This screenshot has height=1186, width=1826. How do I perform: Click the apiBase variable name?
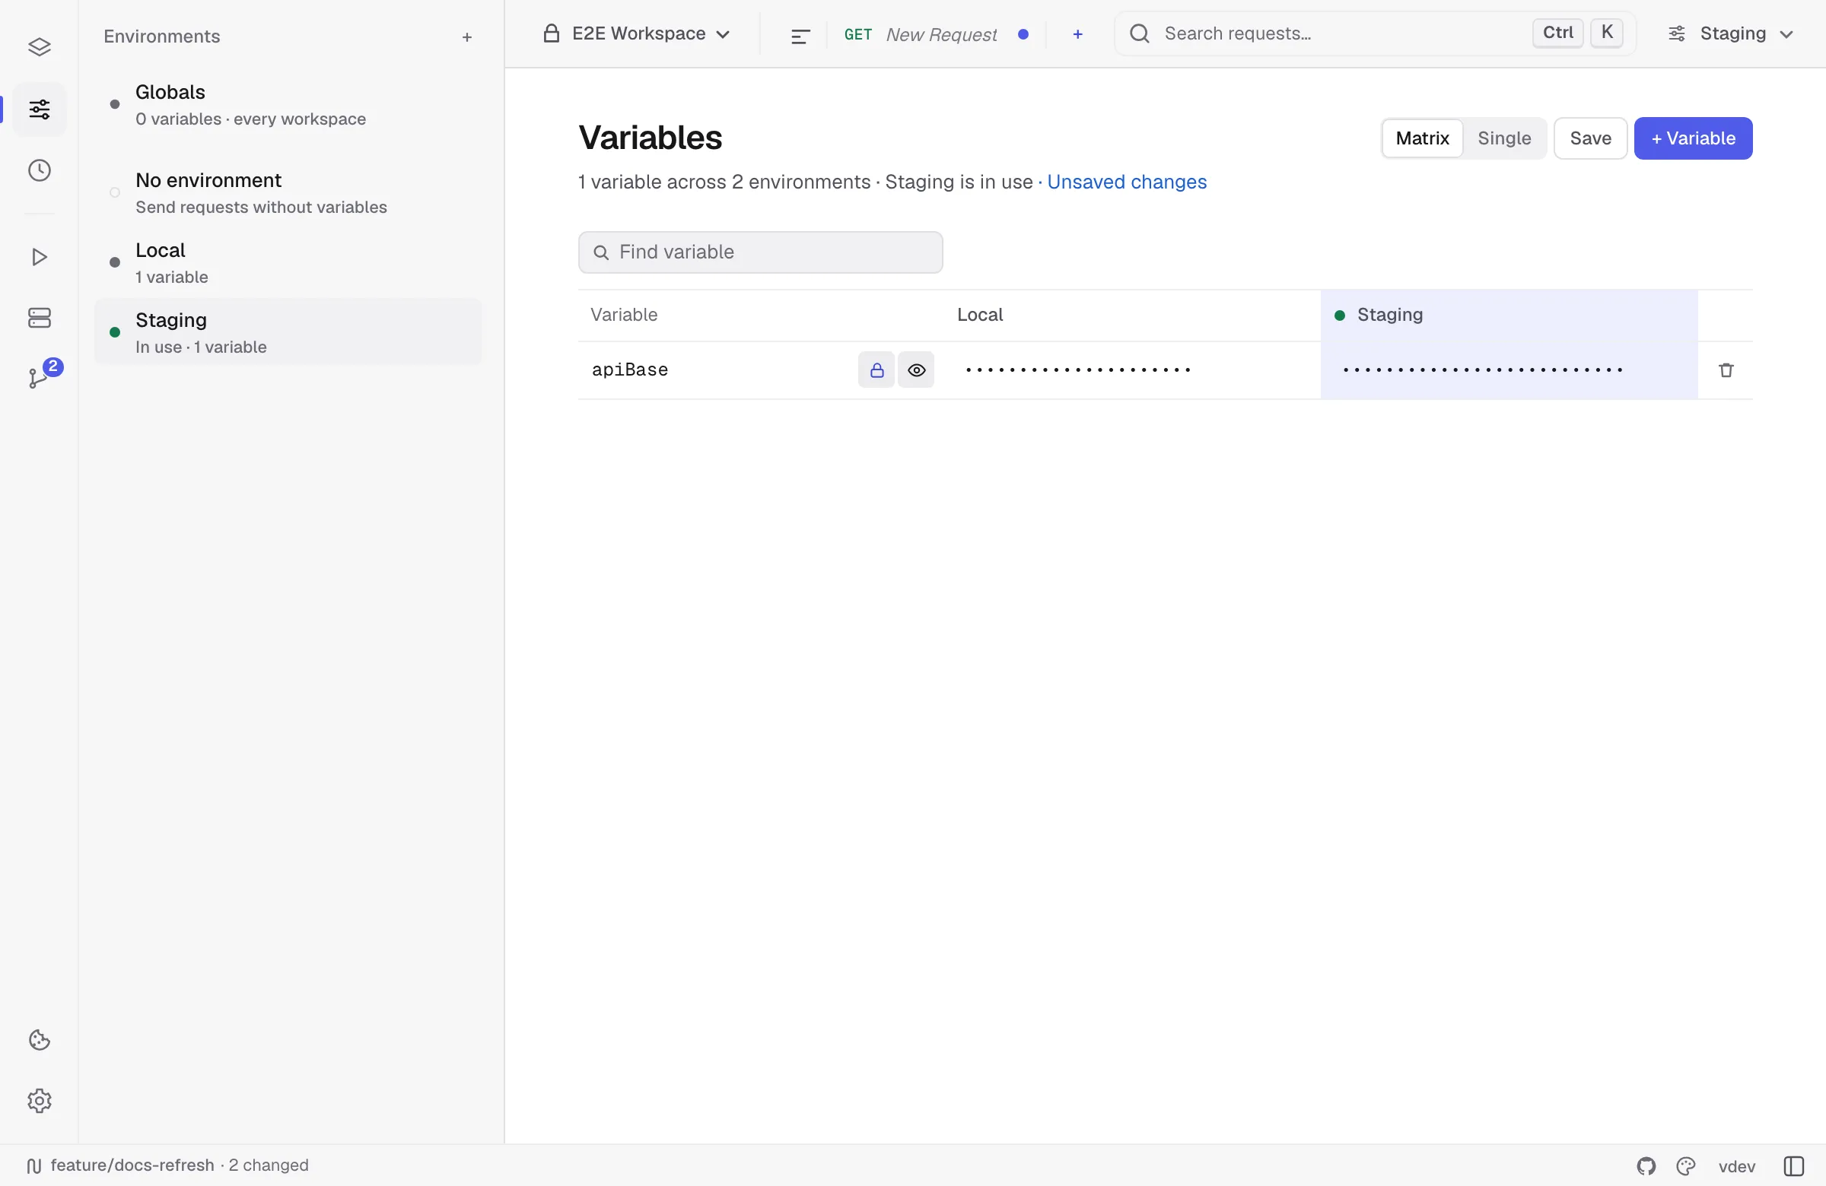point(630,370)
